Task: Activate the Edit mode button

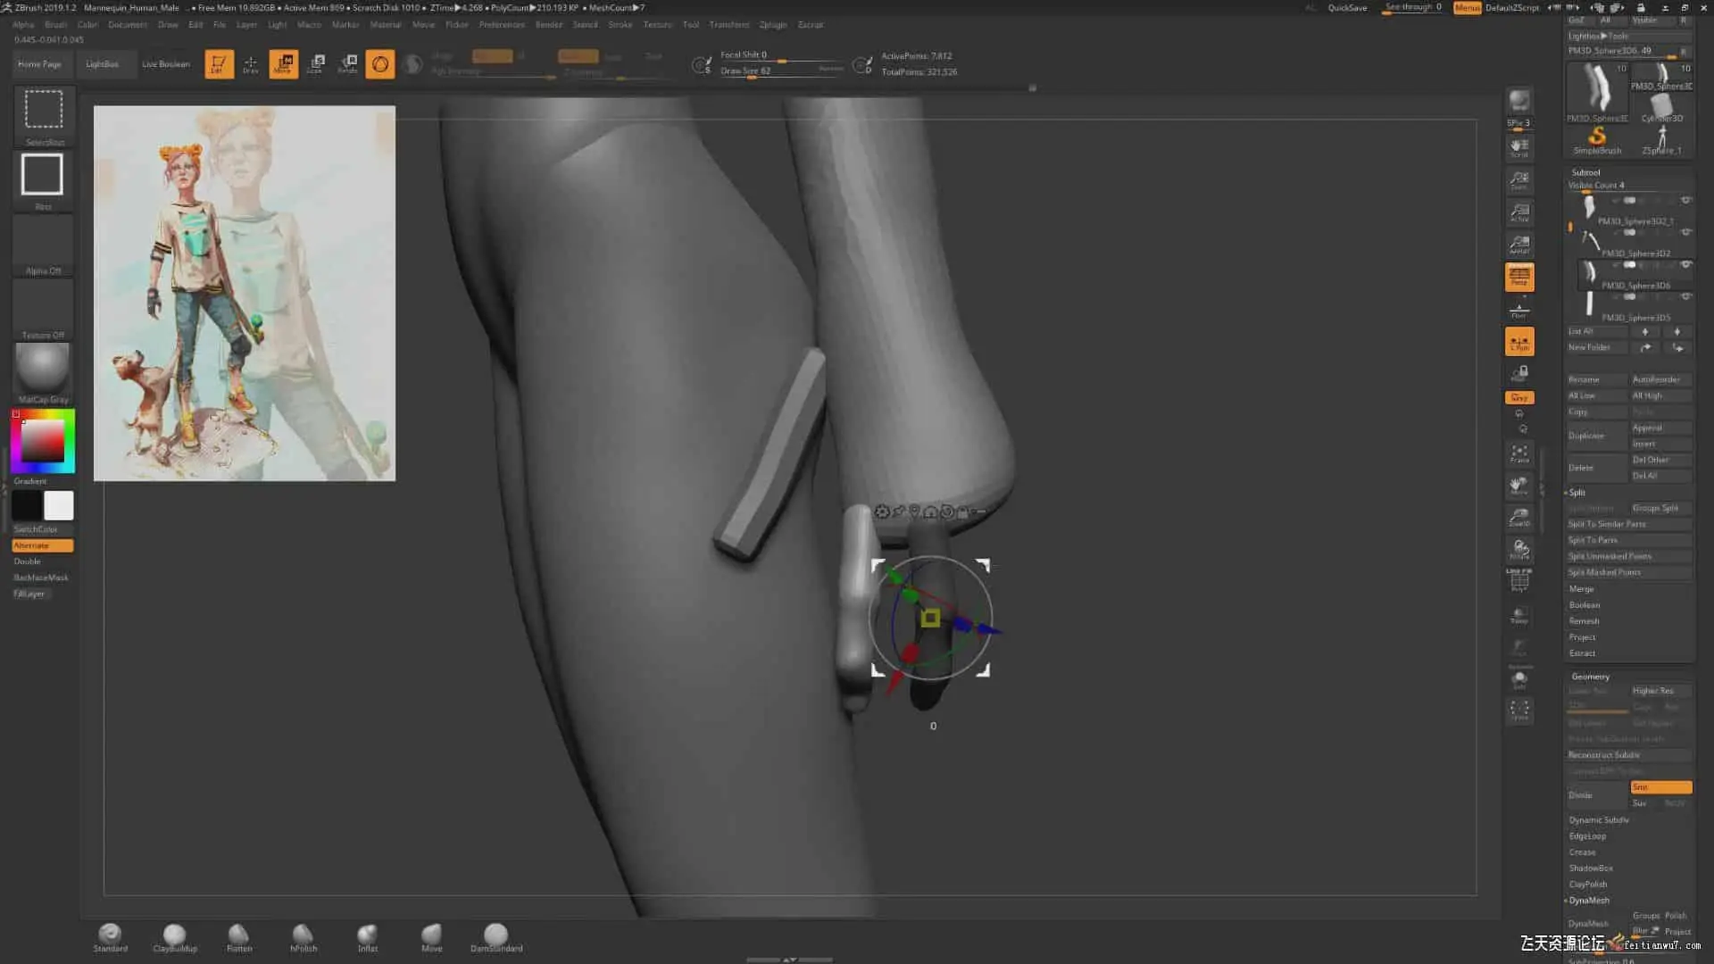Action: (x=219, y=63)
